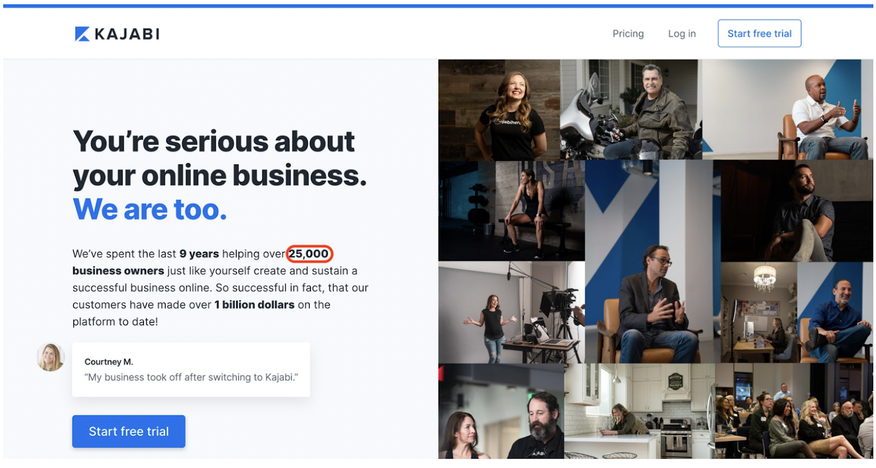The image size is (876, 468).
Task: Click photo of man in white shirt gesturing
Action: point(787,110)
